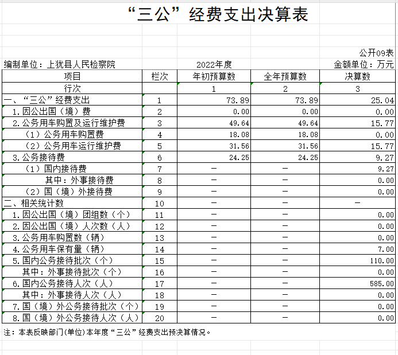Select the title “三公”经费支出决算表
The height and width of the screenshot is (355, 398).
click(x=218, y=14)
